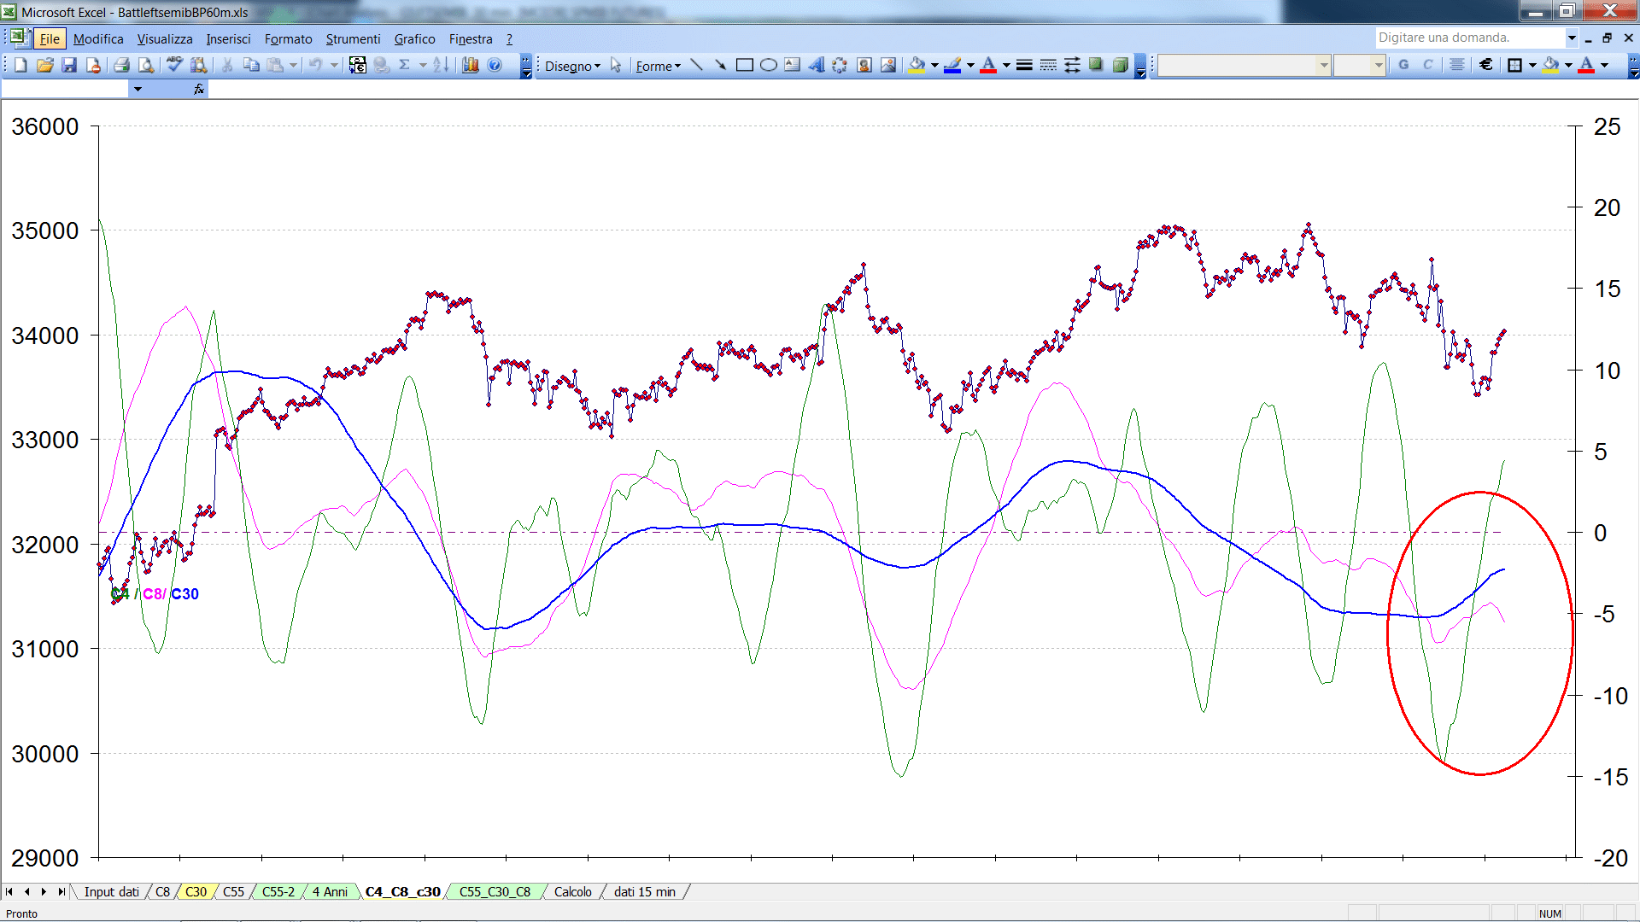
Task: Open the Inserisci menu
Action: click(228, 38)
